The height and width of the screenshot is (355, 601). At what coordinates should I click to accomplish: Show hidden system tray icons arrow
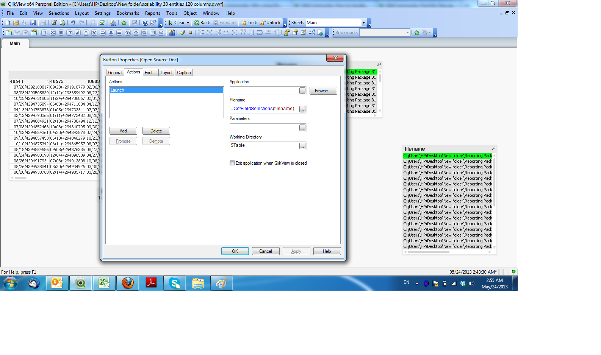417,283
